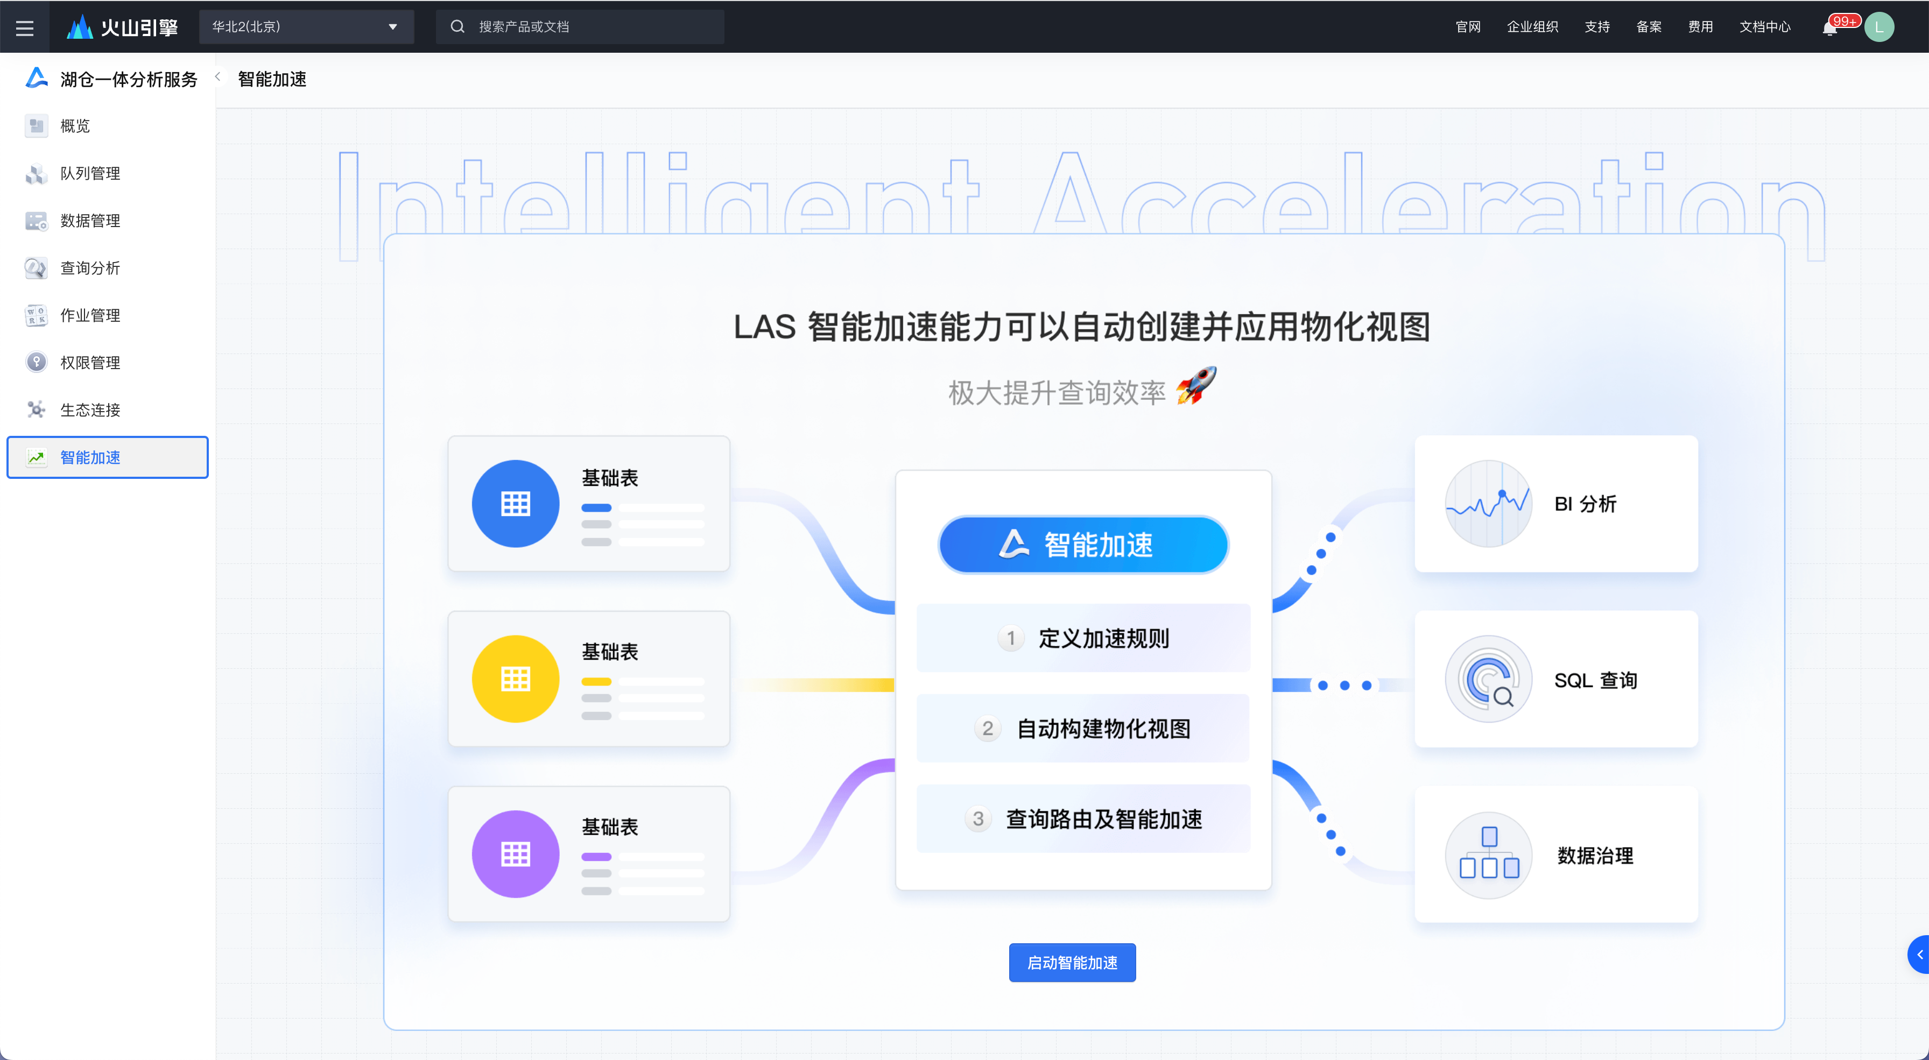The image size is (1929, 1060).
Task: Click the blue 智能加速 pill banner
Action: coord(1083,545)
